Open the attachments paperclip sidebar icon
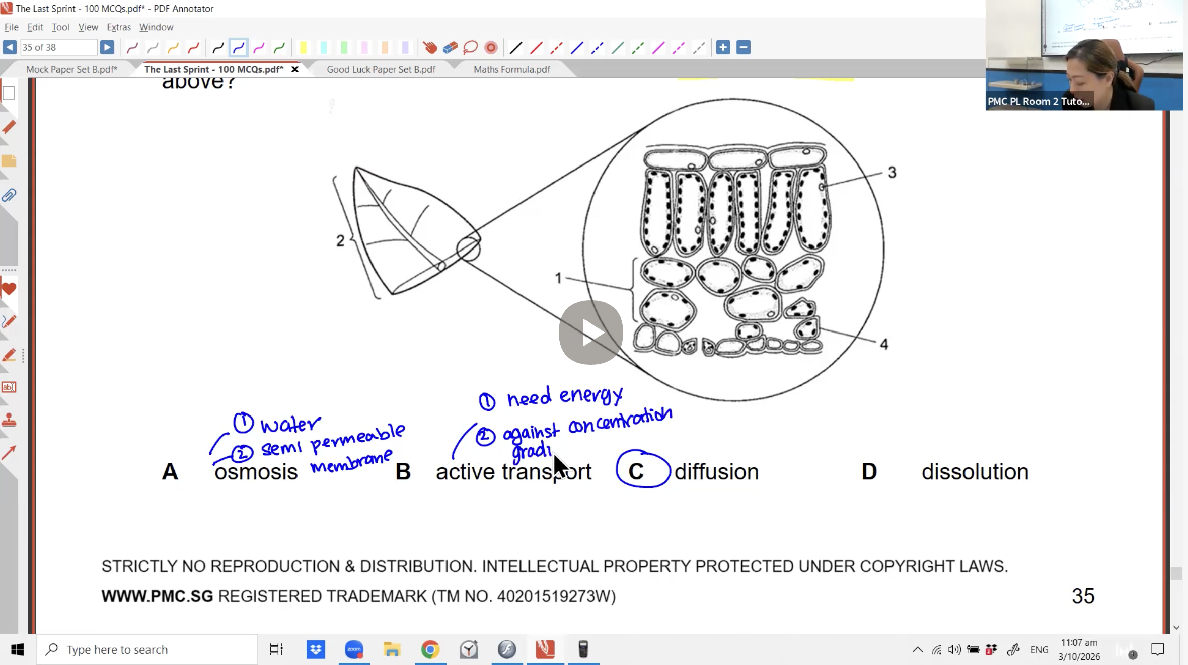The width and height of the screenshot is (1188, 665). pos(9,195)
